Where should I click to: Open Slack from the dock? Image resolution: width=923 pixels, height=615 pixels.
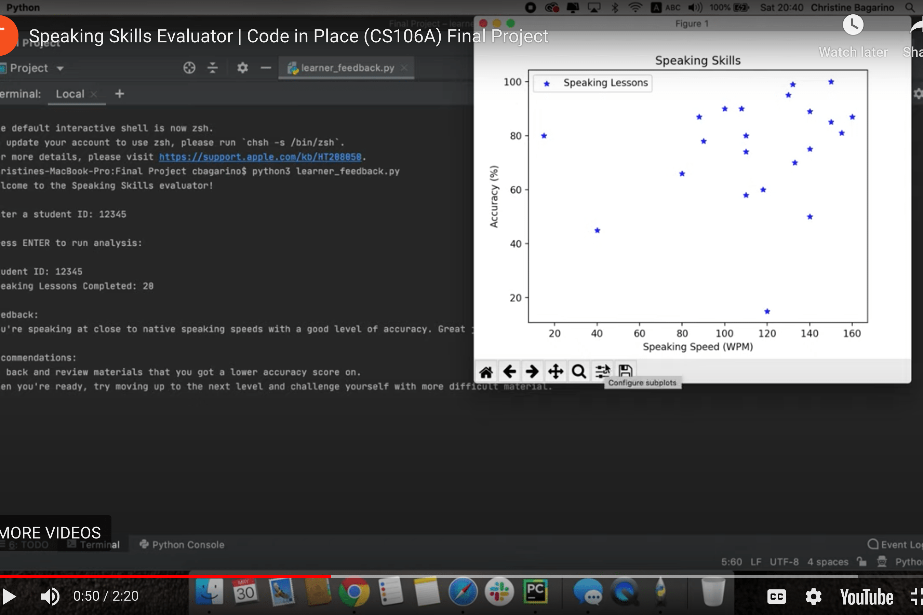point(499,591)
